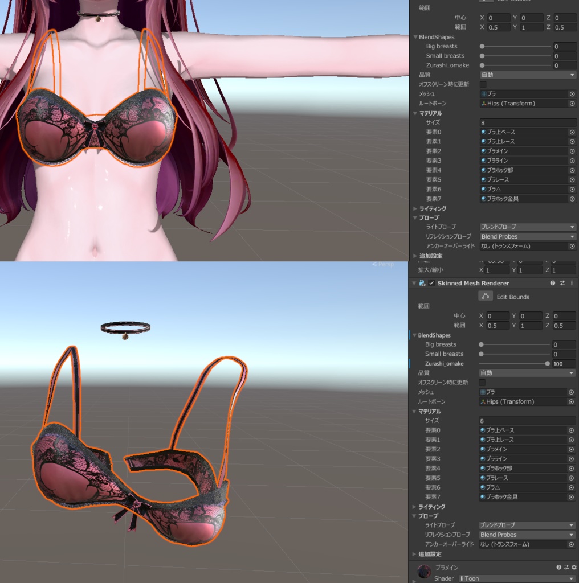Screen dimensions: 579x583
Task: Expand 追加設定 section in lower inspector
Action: coord(414,554)
